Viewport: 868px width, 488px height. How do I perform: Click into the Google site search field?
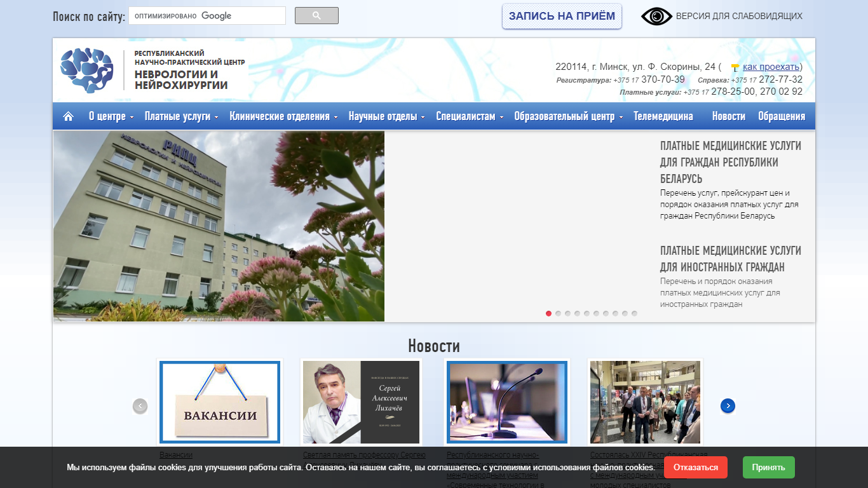point(207,16)
